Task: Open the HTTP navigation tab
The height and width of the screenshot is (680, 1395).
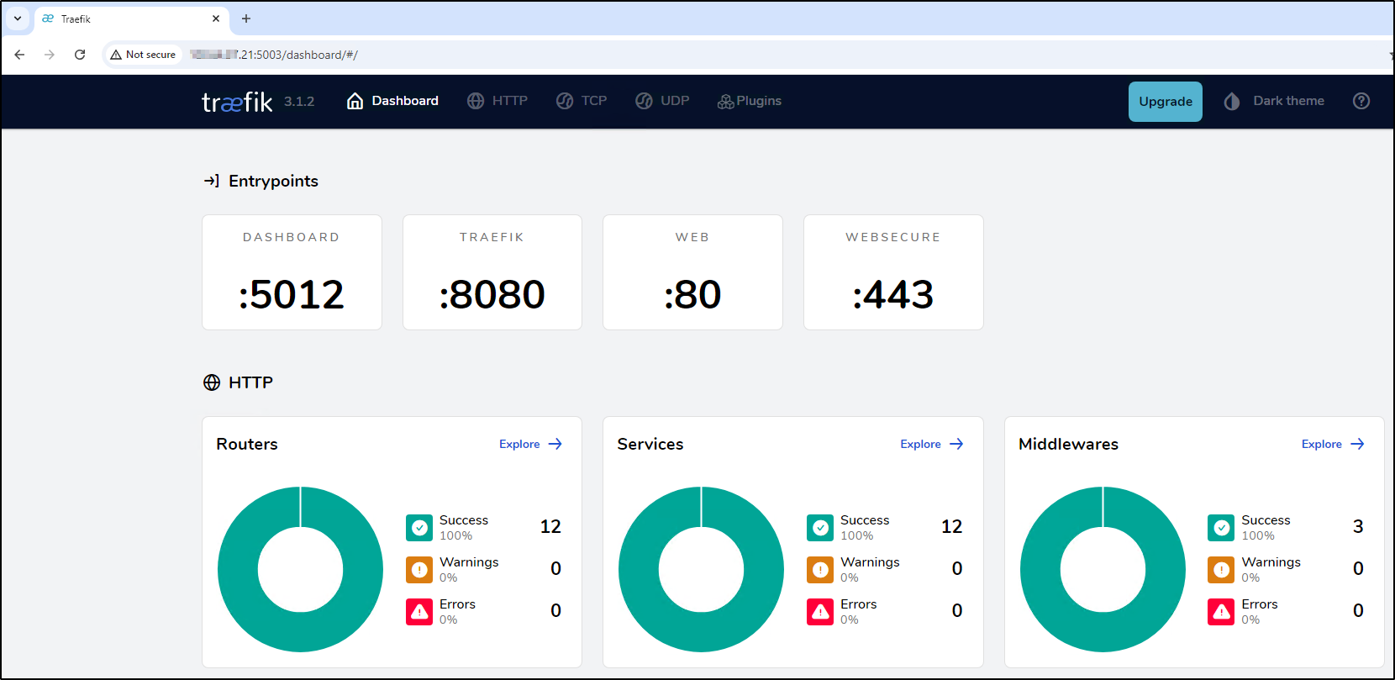Action: coord(497,101)
